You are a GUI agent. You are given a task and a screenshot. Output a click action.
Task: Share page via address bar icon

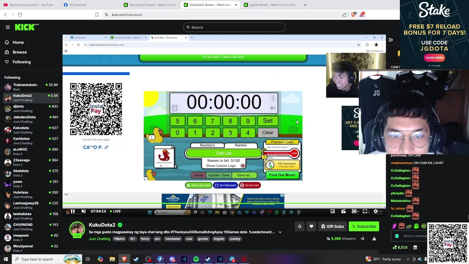(x=344, y=15)
